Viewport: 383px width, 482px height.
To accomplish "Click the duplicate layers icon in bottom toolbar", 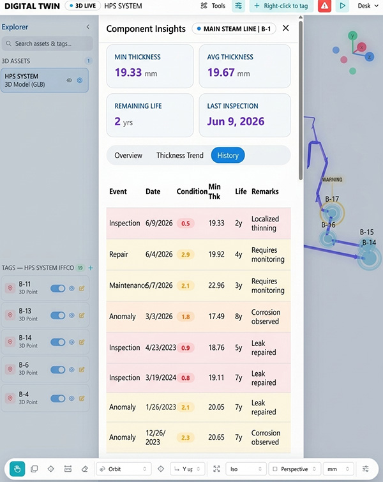I will (34, 469).
